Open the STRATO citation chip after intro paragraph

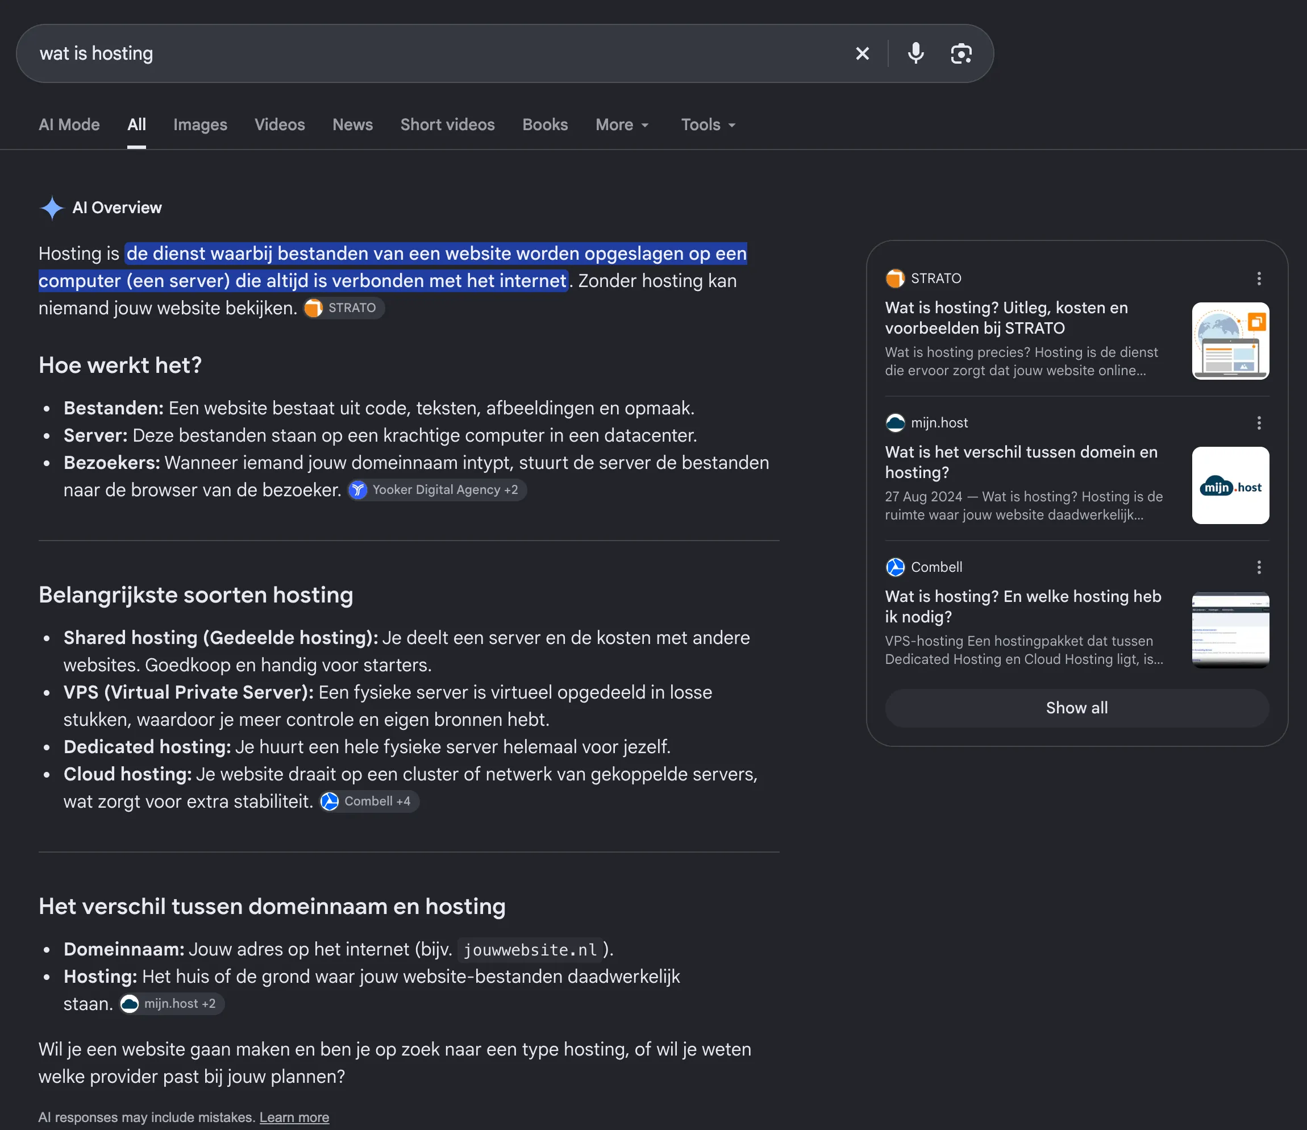(344, 308)
